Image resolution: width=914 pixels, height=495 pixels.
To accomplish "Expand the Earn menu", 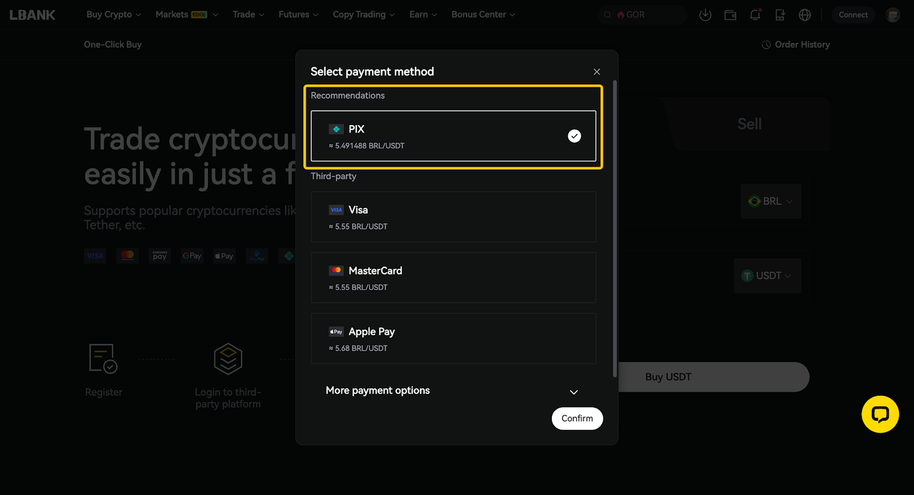I will [423, 14].
